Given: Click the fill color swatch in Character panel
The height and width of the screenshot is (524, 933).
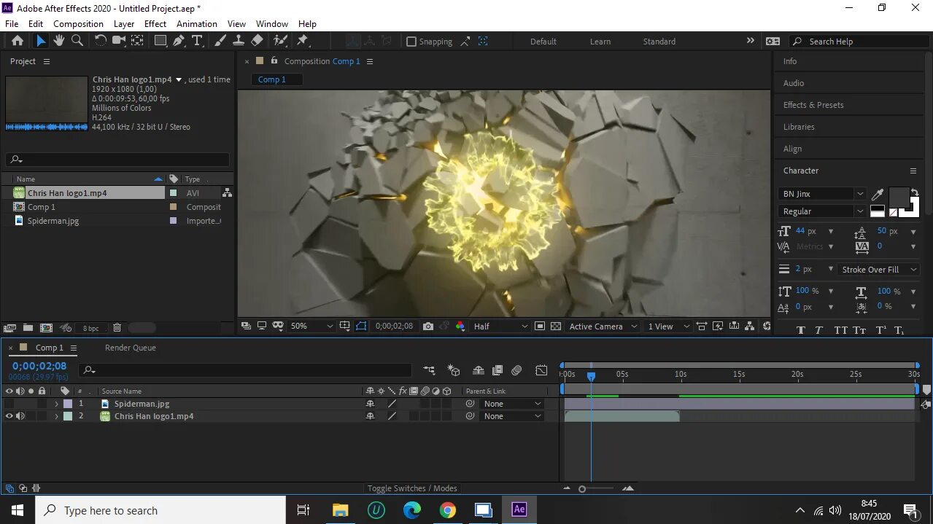Looking at the screenshot, I should click(899, 198).
